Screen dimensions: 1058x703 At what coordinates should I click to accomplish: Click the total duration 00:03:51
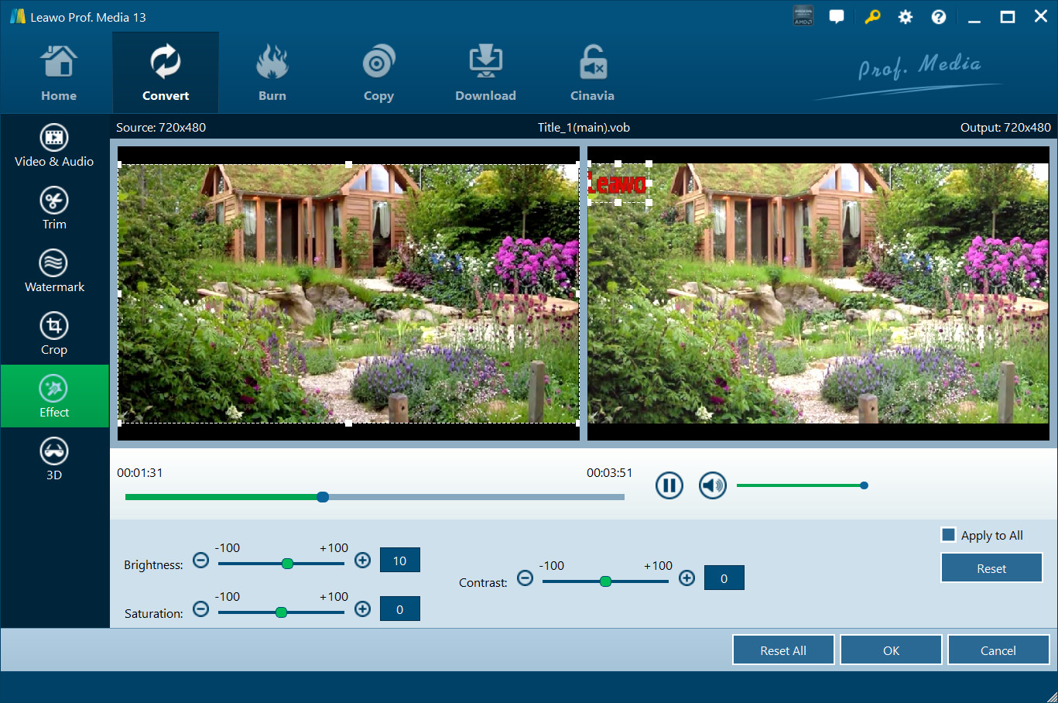(x=609, y=472)
